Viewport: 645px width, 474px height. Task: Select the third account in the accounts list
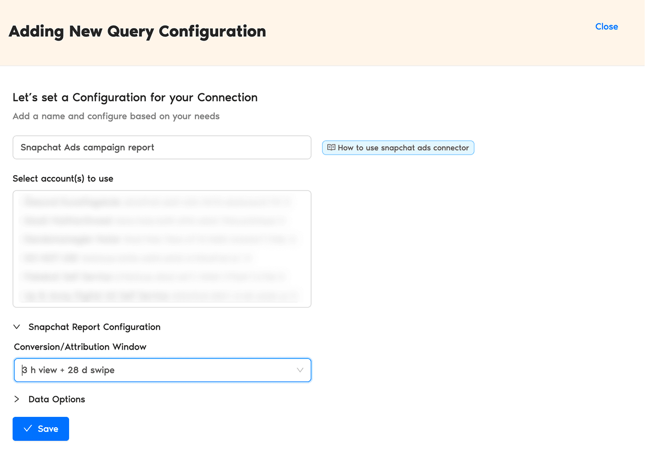point(159,239)
